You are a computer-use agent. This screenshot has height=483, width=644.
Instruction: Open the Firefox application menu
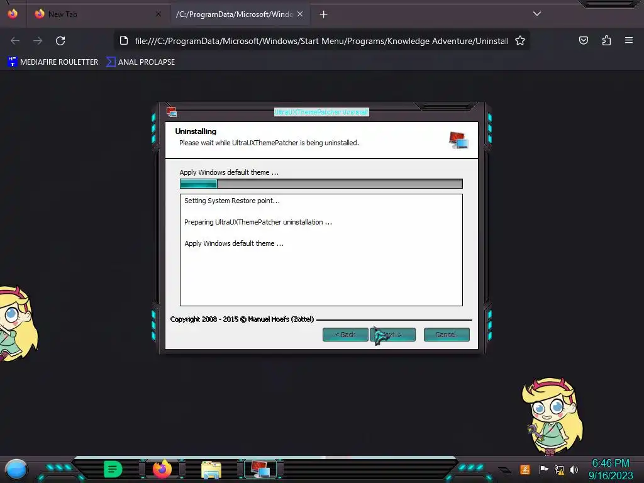coord(628,40)
